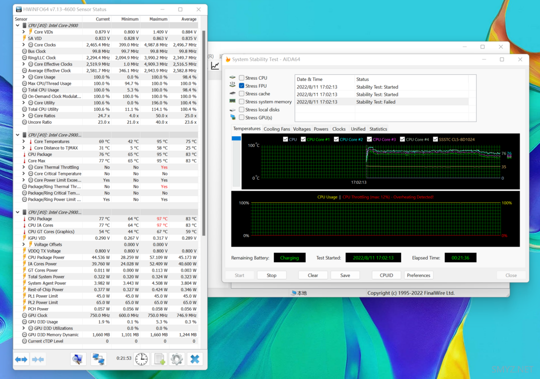The width and height of the screenshot is (540, 379).
Task: Expand the Core Effective Clocks row
Action: (24, 64)
